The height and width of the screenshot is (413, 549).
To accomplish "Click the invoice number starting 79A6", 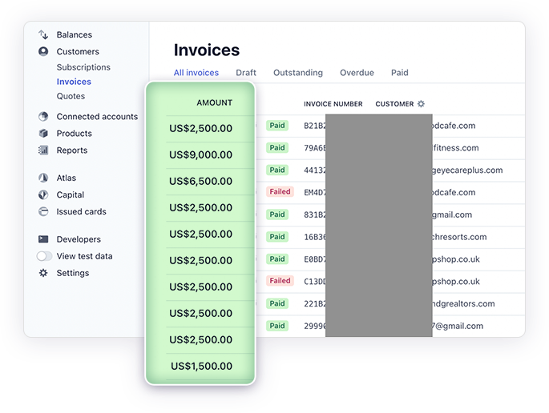I will tap(315, 148).
